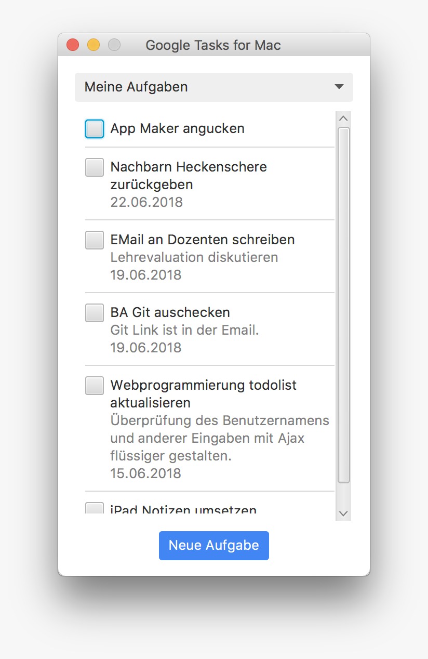428x659 pixels.
Task: Minimize the Google Tasks for Mac window
Action: pyautogui.click(x=93, y=45)
